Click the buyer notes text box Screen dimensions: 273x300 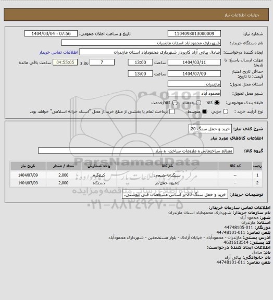click(x=175, y=195)
